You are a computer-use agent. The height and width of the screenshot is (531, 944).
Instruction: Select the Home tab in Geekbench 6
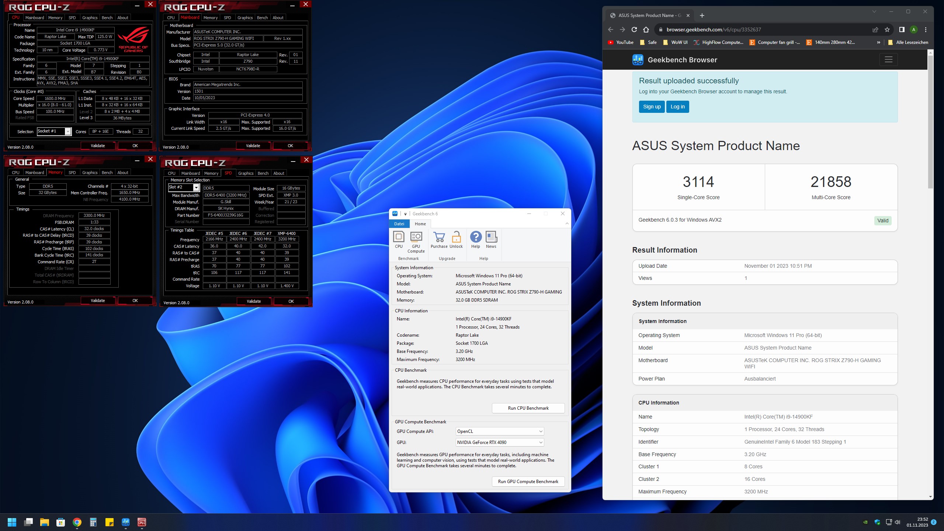(x=420, y=224)
